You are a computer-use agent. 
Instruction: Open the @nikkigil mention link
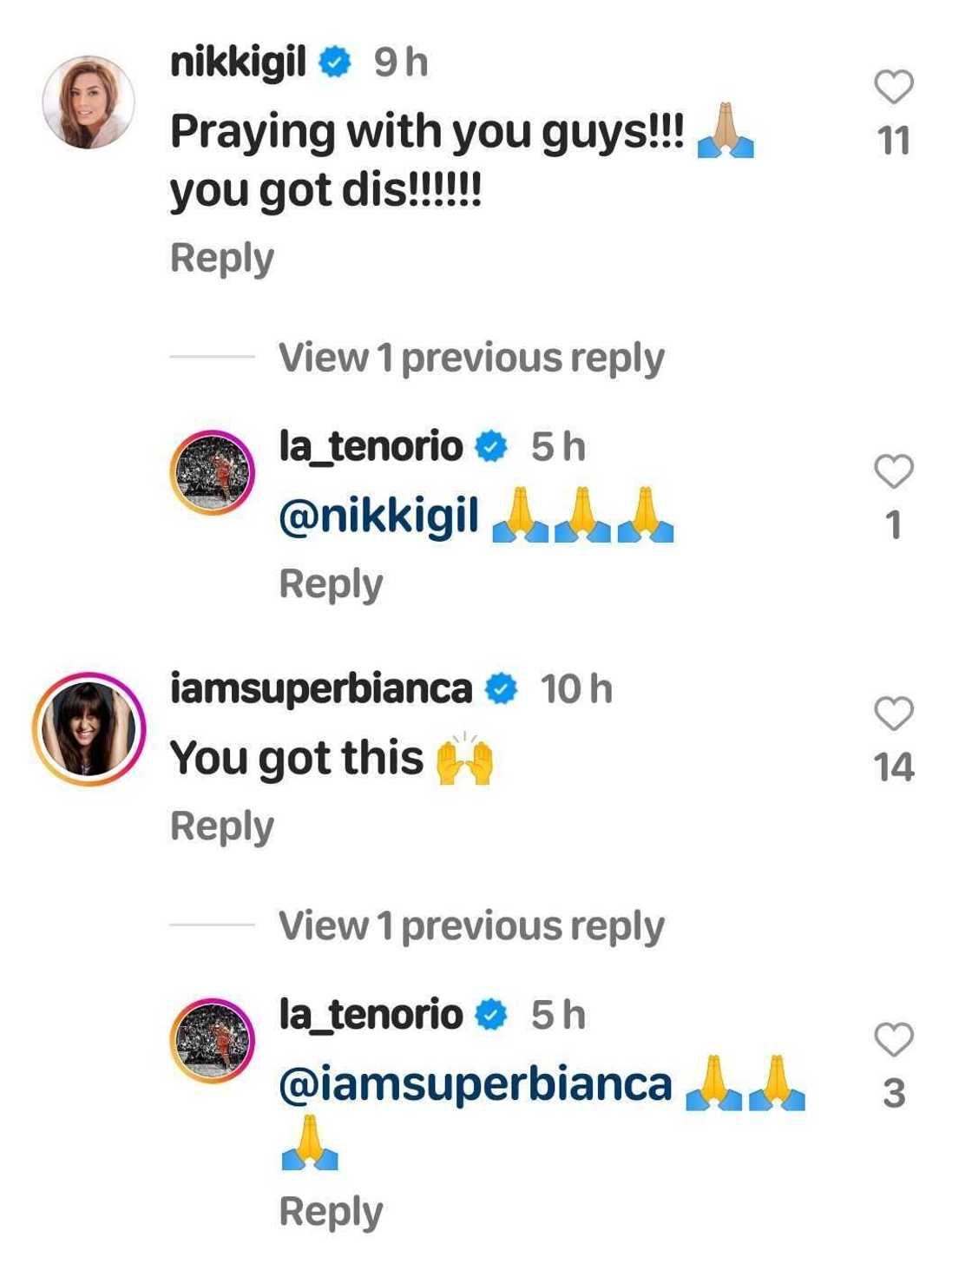click(x=378, y=516)
